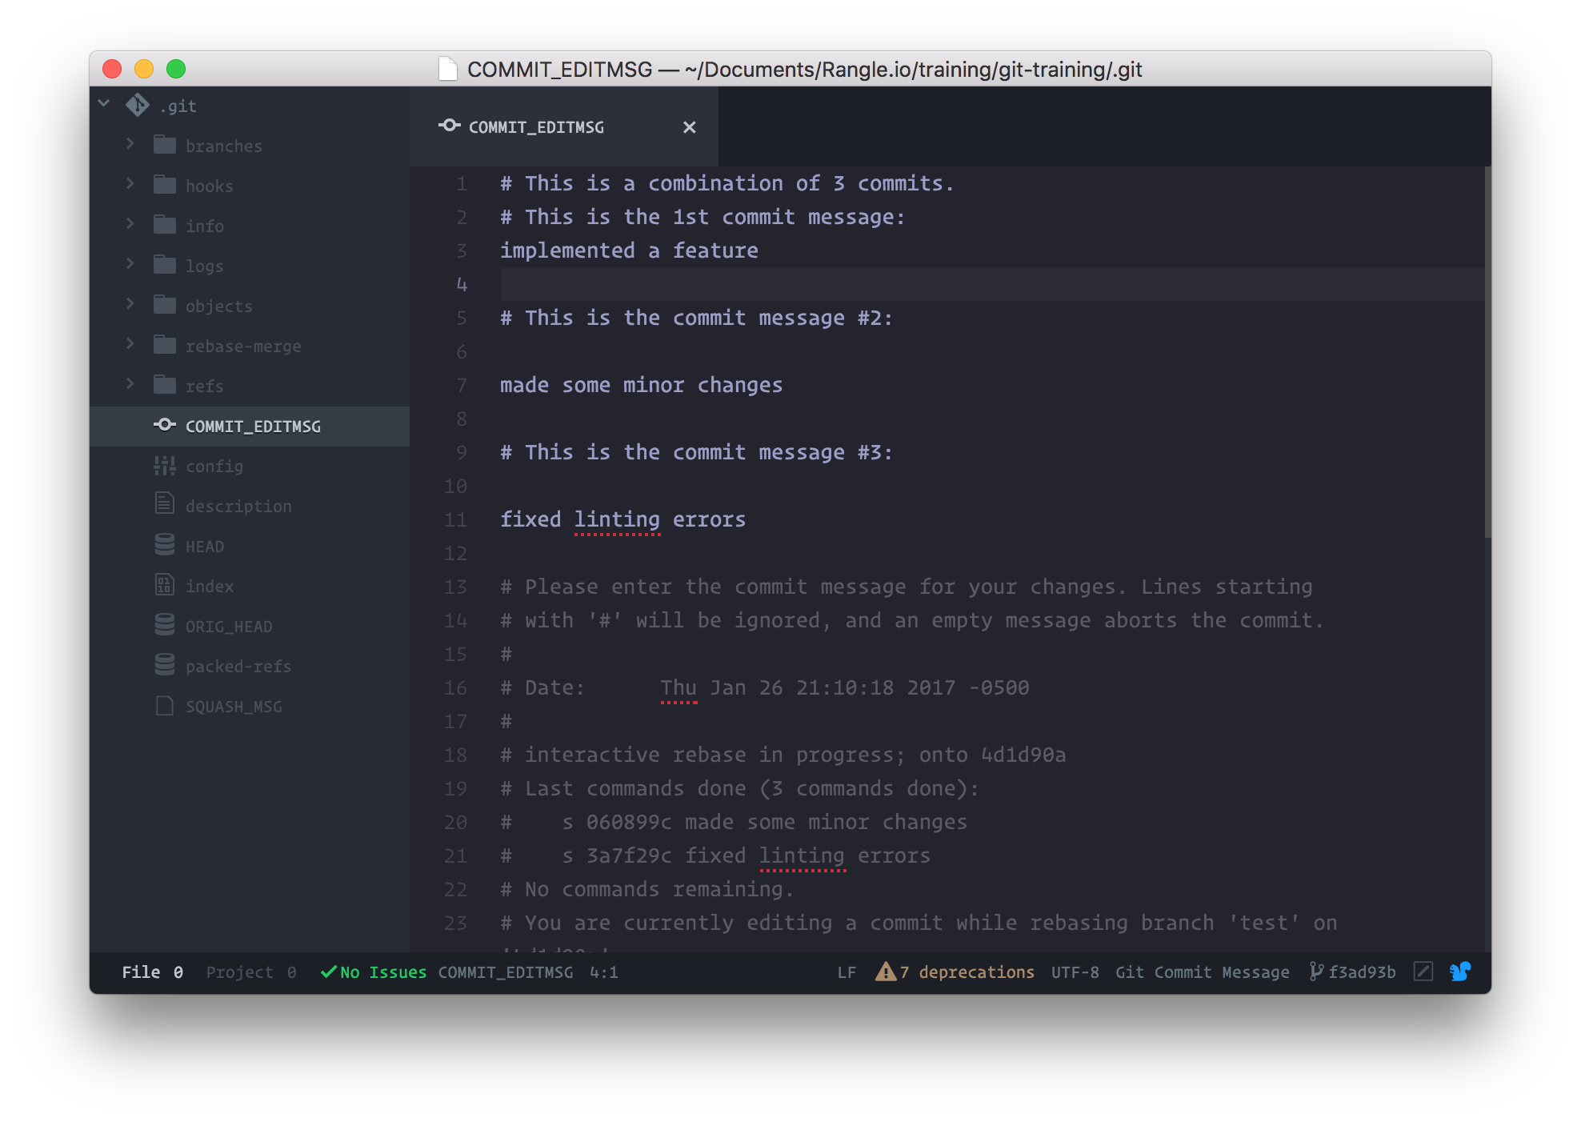
Task: Open the Git Commit Message grammar selector
Action: pos(1202,972)
